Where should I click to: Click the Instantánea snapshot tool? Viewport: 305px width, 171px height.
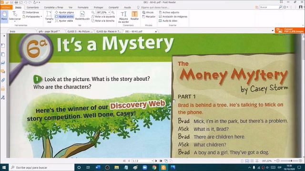coord(30,12)
